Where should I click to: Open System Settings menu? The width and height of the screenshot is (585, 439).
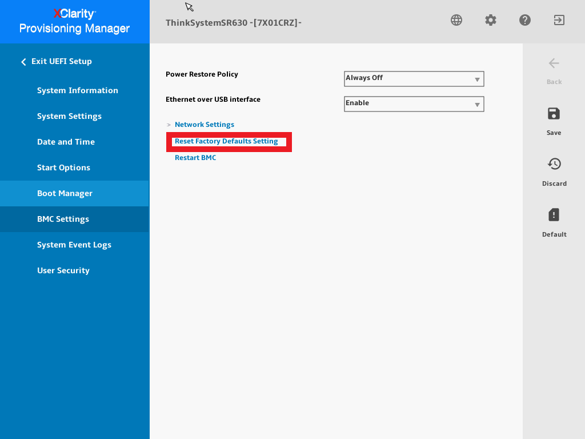[x=69, y=116]
